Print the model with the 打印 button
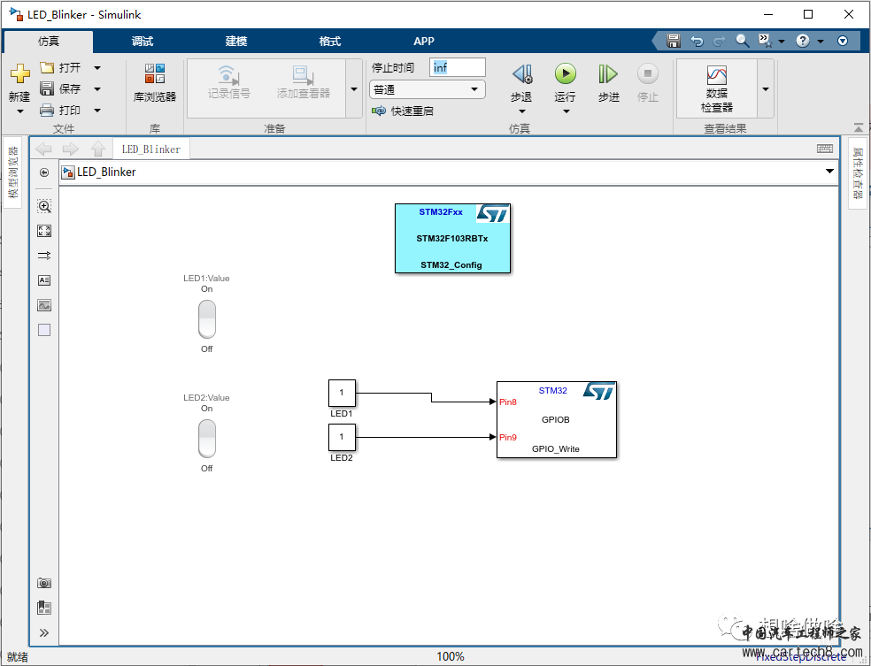Viewport: 871px width, 666px height. click(x=60, y=110)
